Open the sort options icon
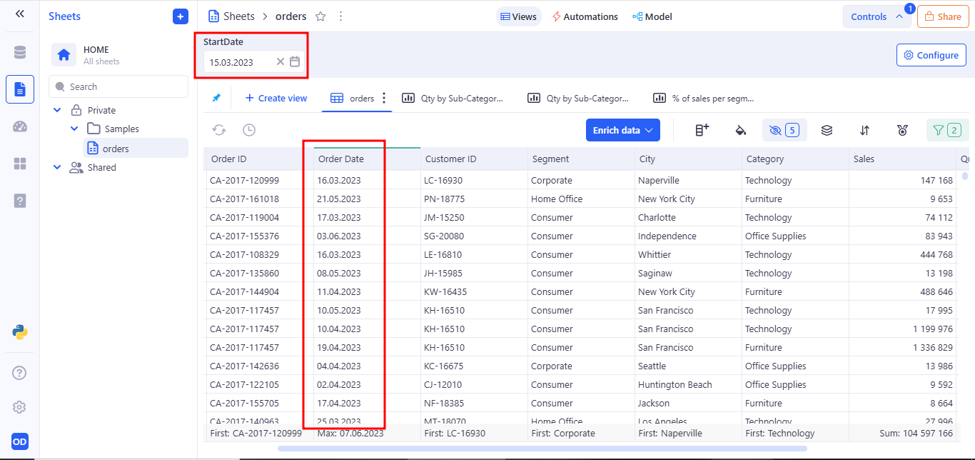 864,130
